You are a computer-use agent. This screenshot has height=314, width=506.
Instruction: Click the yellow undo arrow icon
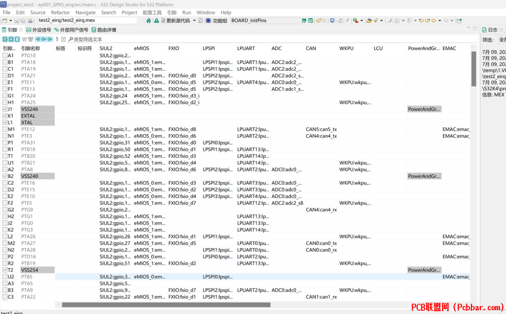pyautogui.click(x=319, y=21)
